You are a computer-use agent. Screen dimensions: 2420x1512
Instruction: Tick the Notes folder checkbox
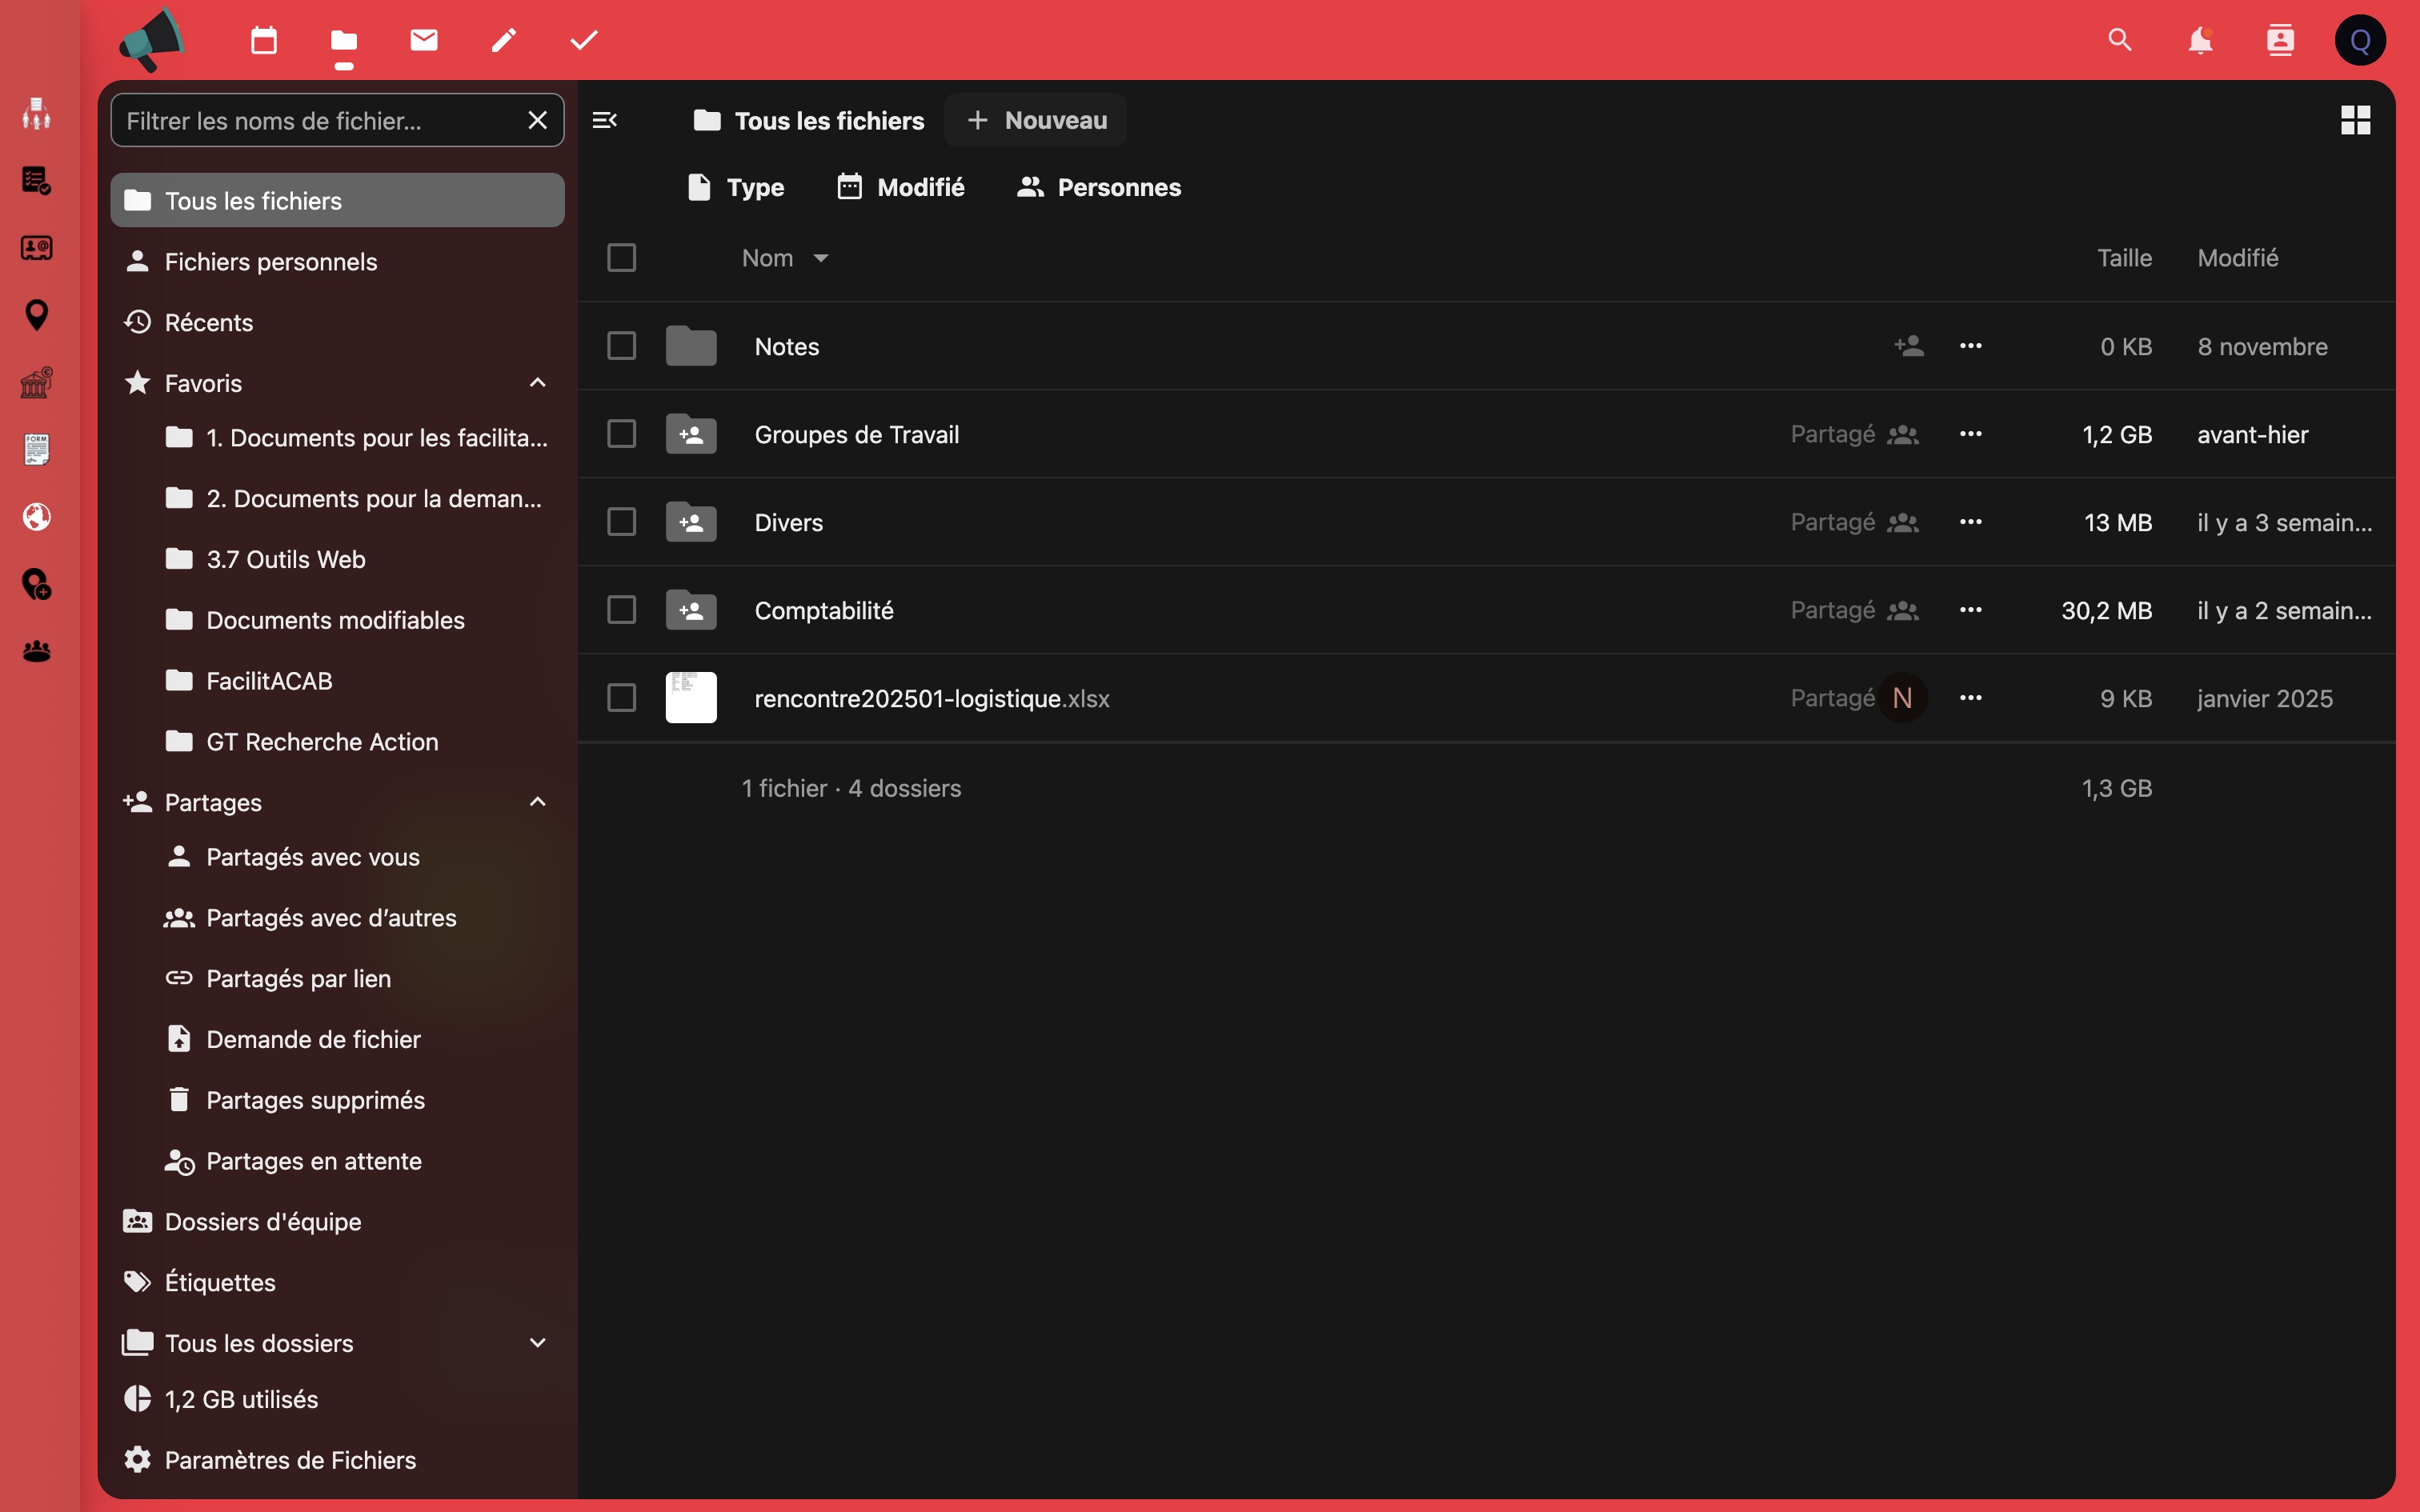(621, 346)
